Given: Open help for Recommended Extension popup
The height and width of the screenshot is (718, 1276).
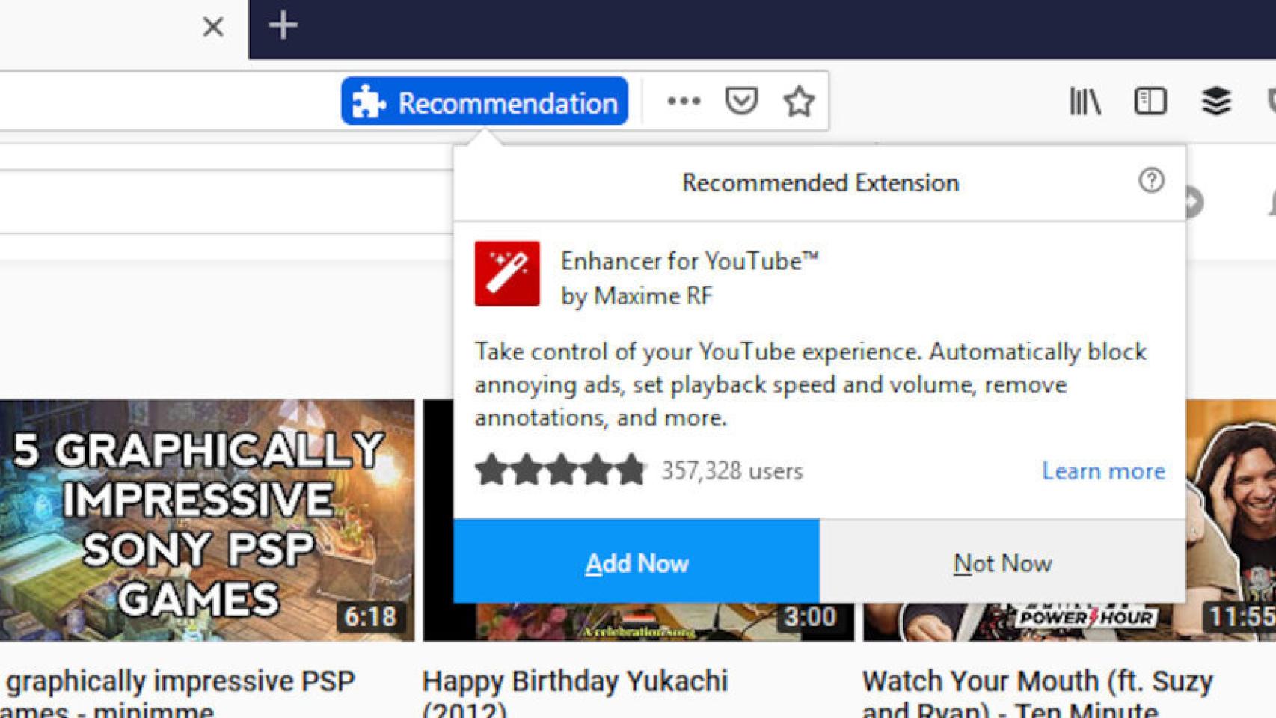Looking at the screenshot, I should tap(1151, 181).
